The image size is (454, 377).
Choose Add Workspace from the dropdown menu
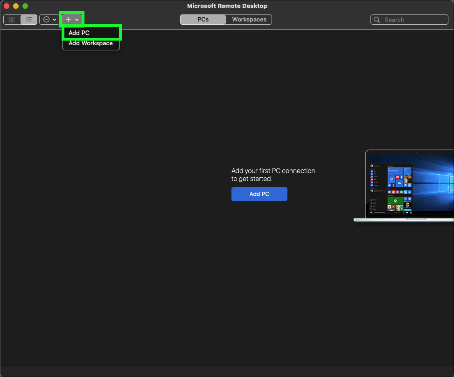[91, 43]
